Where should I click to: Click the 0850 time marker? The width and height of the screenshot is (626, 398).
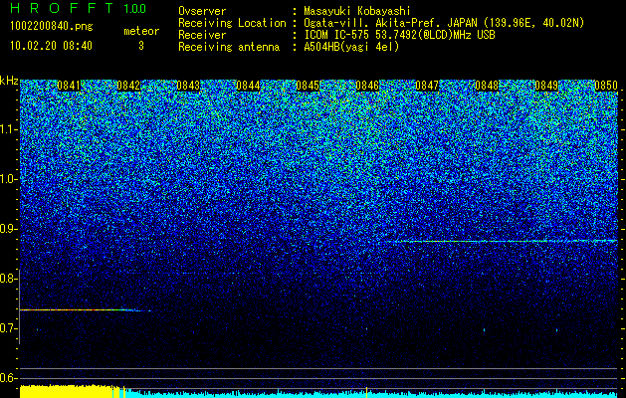point(606,86)
